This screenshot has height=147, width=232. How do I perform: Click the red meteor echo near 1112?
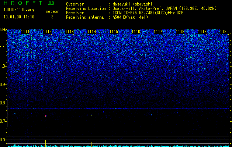click(46, 116)
